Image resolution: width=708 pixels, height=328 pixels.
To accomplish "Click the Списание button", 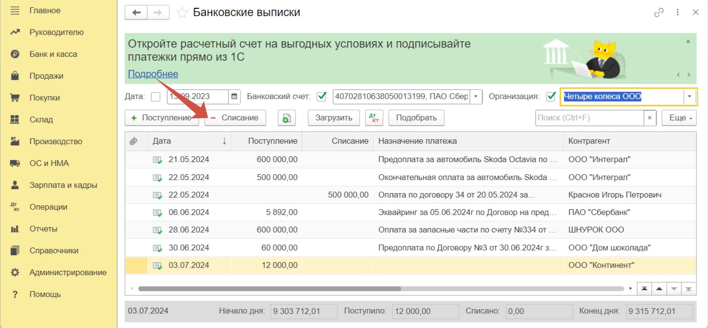I will pos(235,118).
